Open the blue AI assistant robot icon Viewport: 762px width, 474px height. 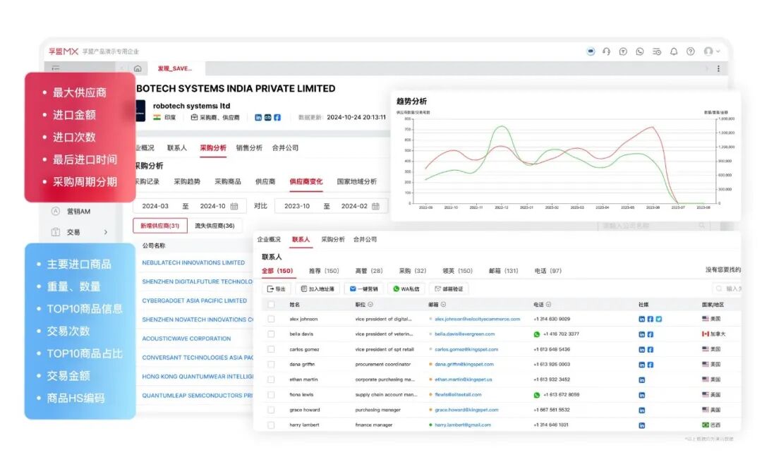coord(591,51)
